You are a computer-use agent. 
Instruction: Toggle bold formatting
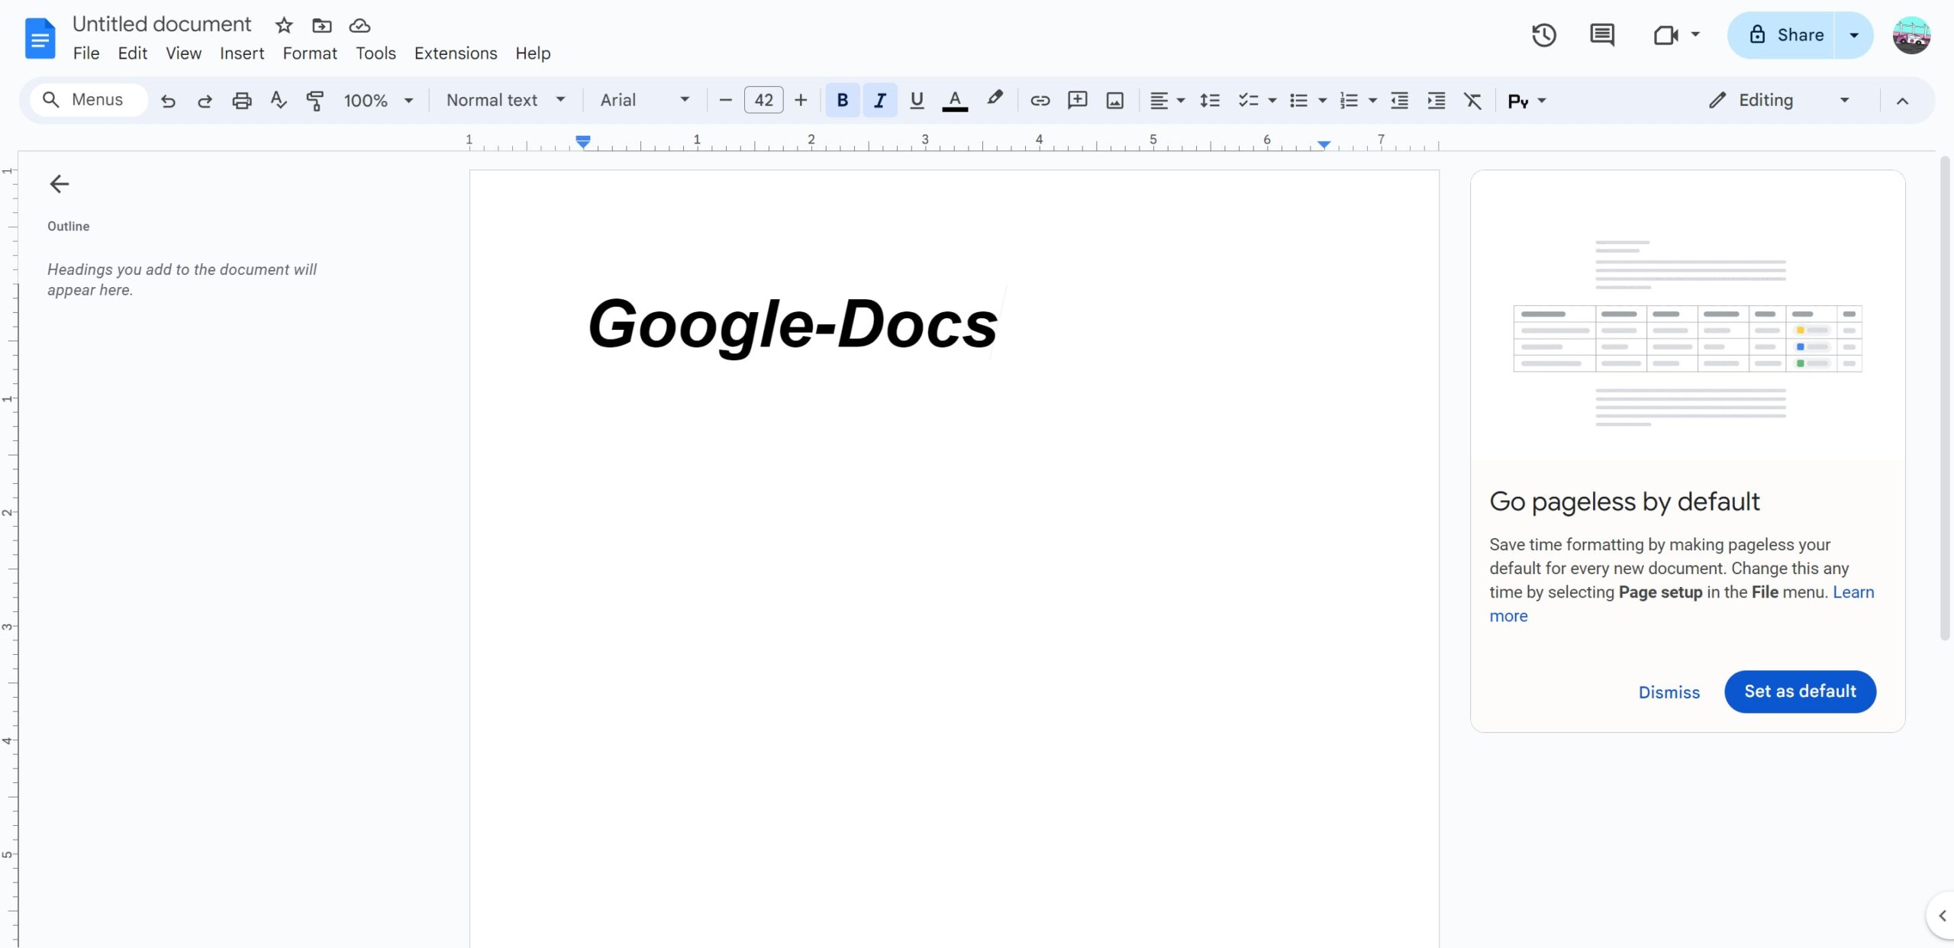pos(843,100)
